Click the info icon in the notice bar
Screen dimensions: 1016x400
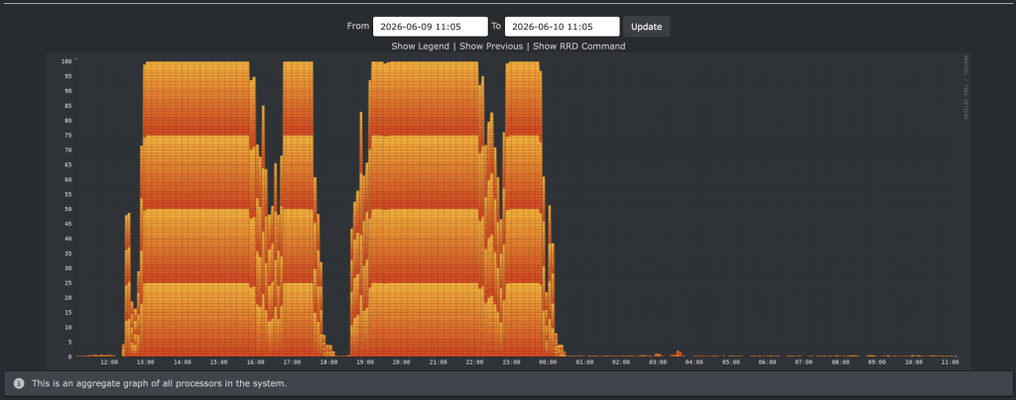coord(20,383)
